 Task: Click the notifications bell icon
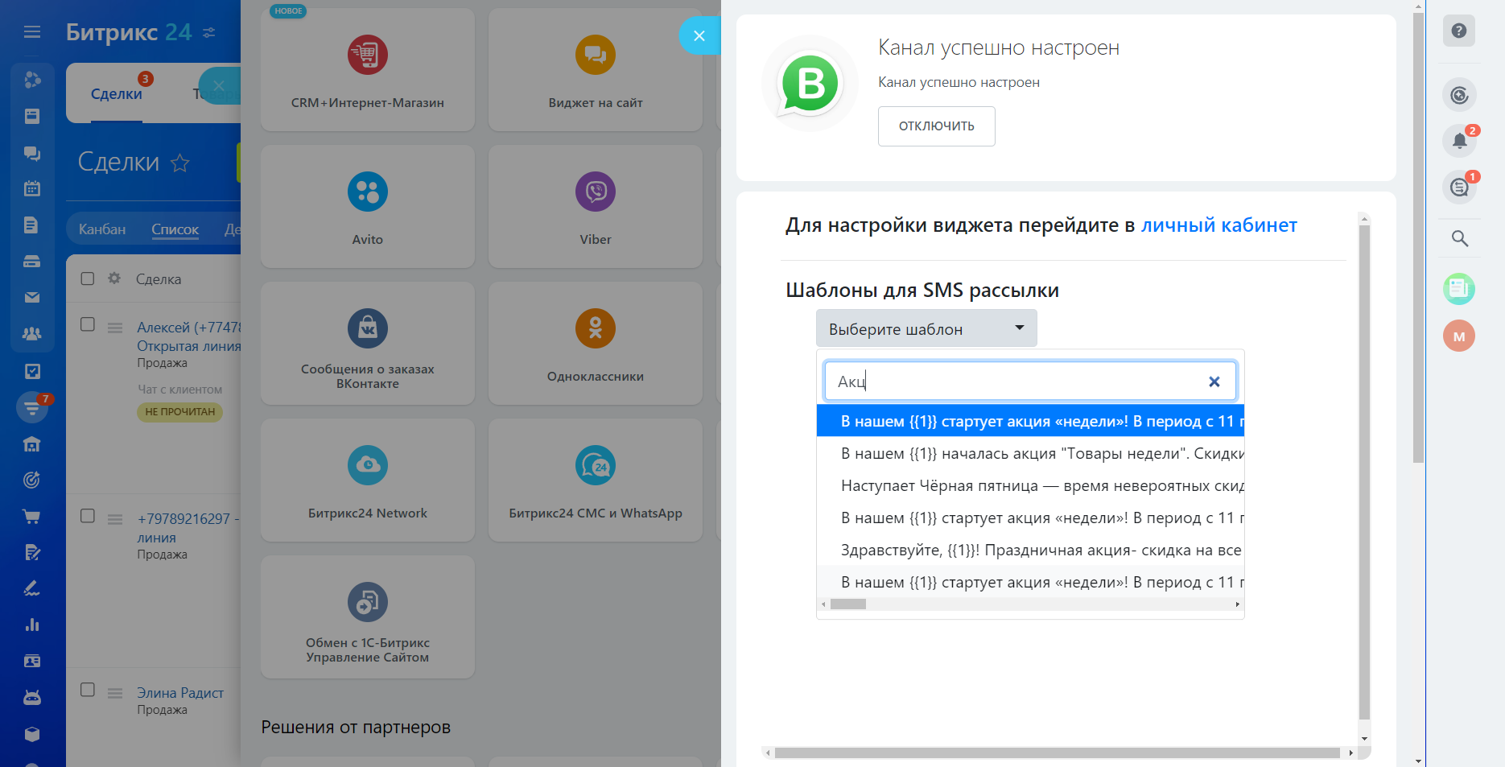point(1459,142)
